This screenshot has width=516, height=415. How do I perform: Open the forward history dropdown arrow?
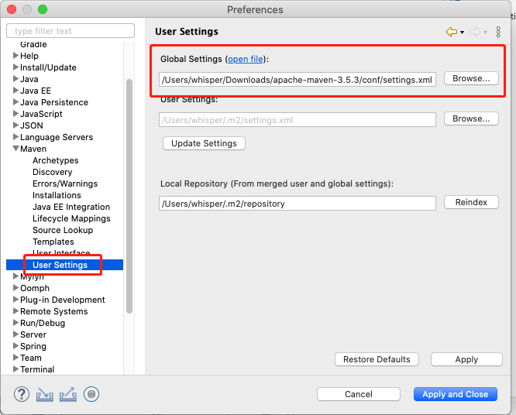485,33
